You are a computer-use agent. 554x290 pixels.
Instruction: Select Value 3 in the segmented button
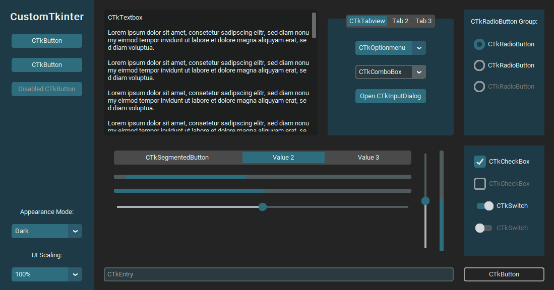(x=368, y=157)
